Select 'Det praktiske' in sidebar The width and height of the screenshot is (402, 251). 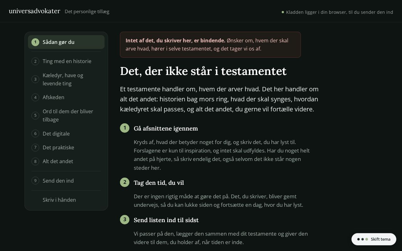[66, 147]
